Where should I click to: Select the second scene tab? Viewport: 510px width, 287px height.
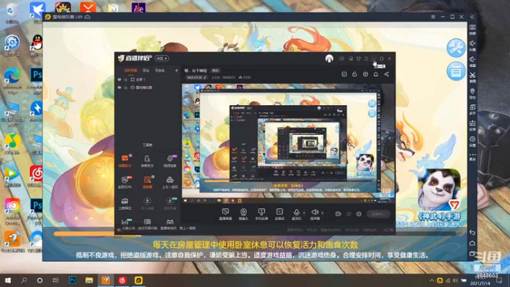pos(146,70)
